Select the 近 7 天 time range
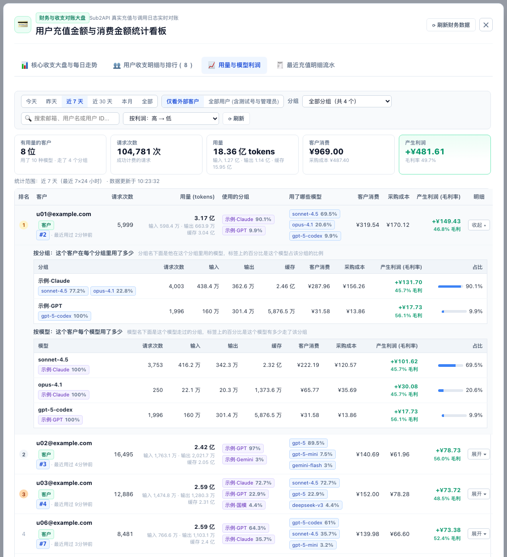 pyautogui.click(x=75, y=102)
